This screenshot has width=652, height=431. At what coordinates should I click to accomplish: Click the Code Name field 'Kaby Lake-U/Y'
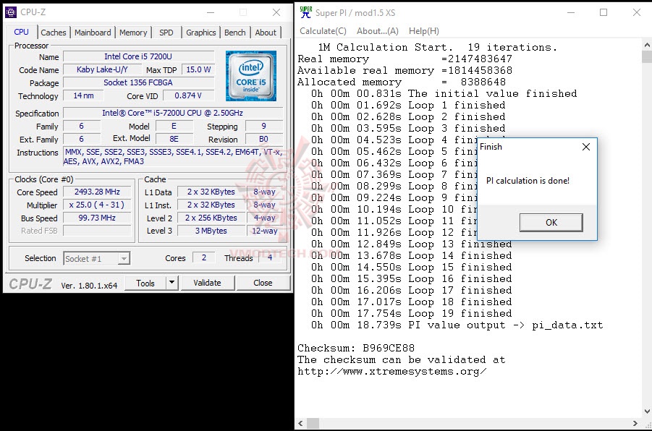102,69
